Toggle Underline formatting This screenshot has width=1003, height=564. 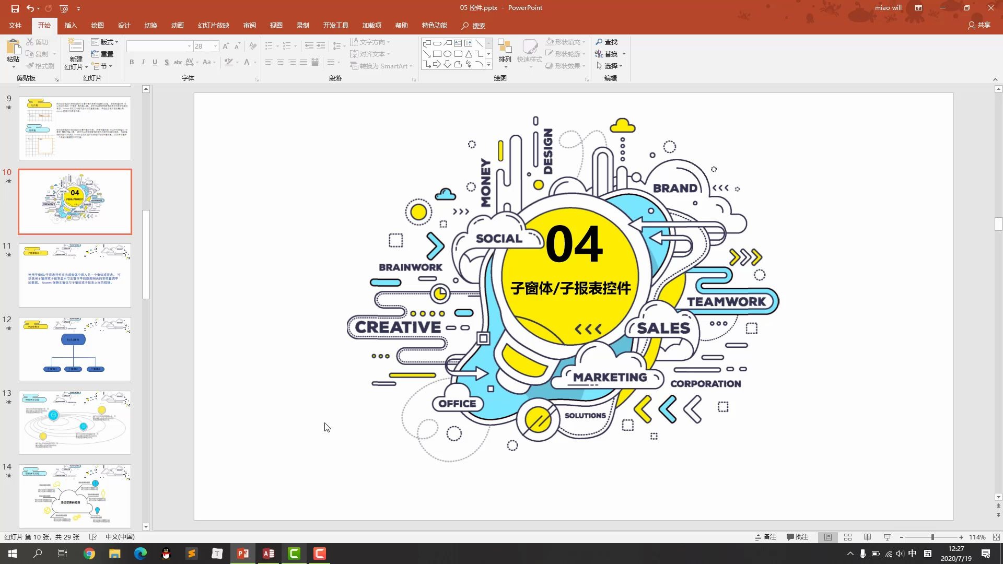[155, 62]
